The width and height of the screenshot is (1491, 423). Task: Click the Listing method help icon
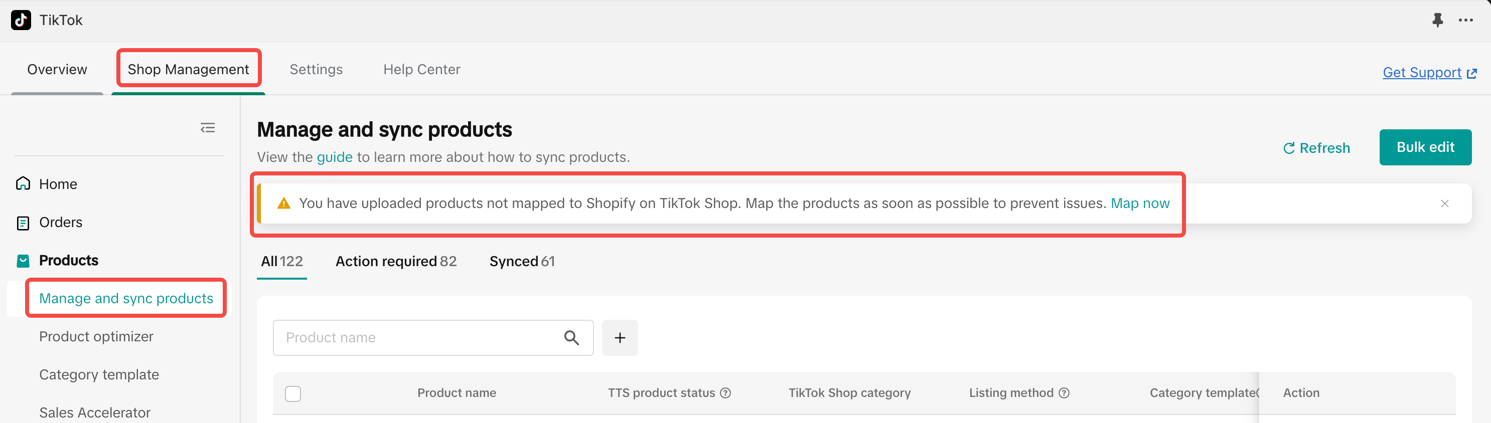click(x=1064, y=393)
